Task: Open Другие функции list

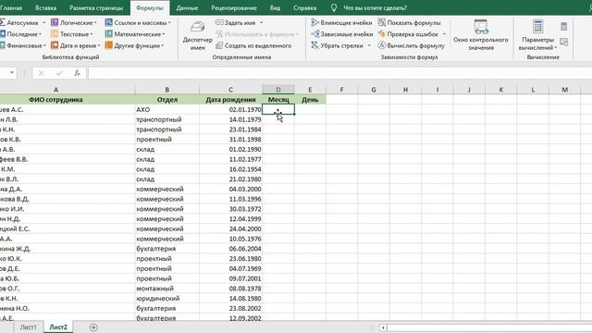Action: point(134,45)
